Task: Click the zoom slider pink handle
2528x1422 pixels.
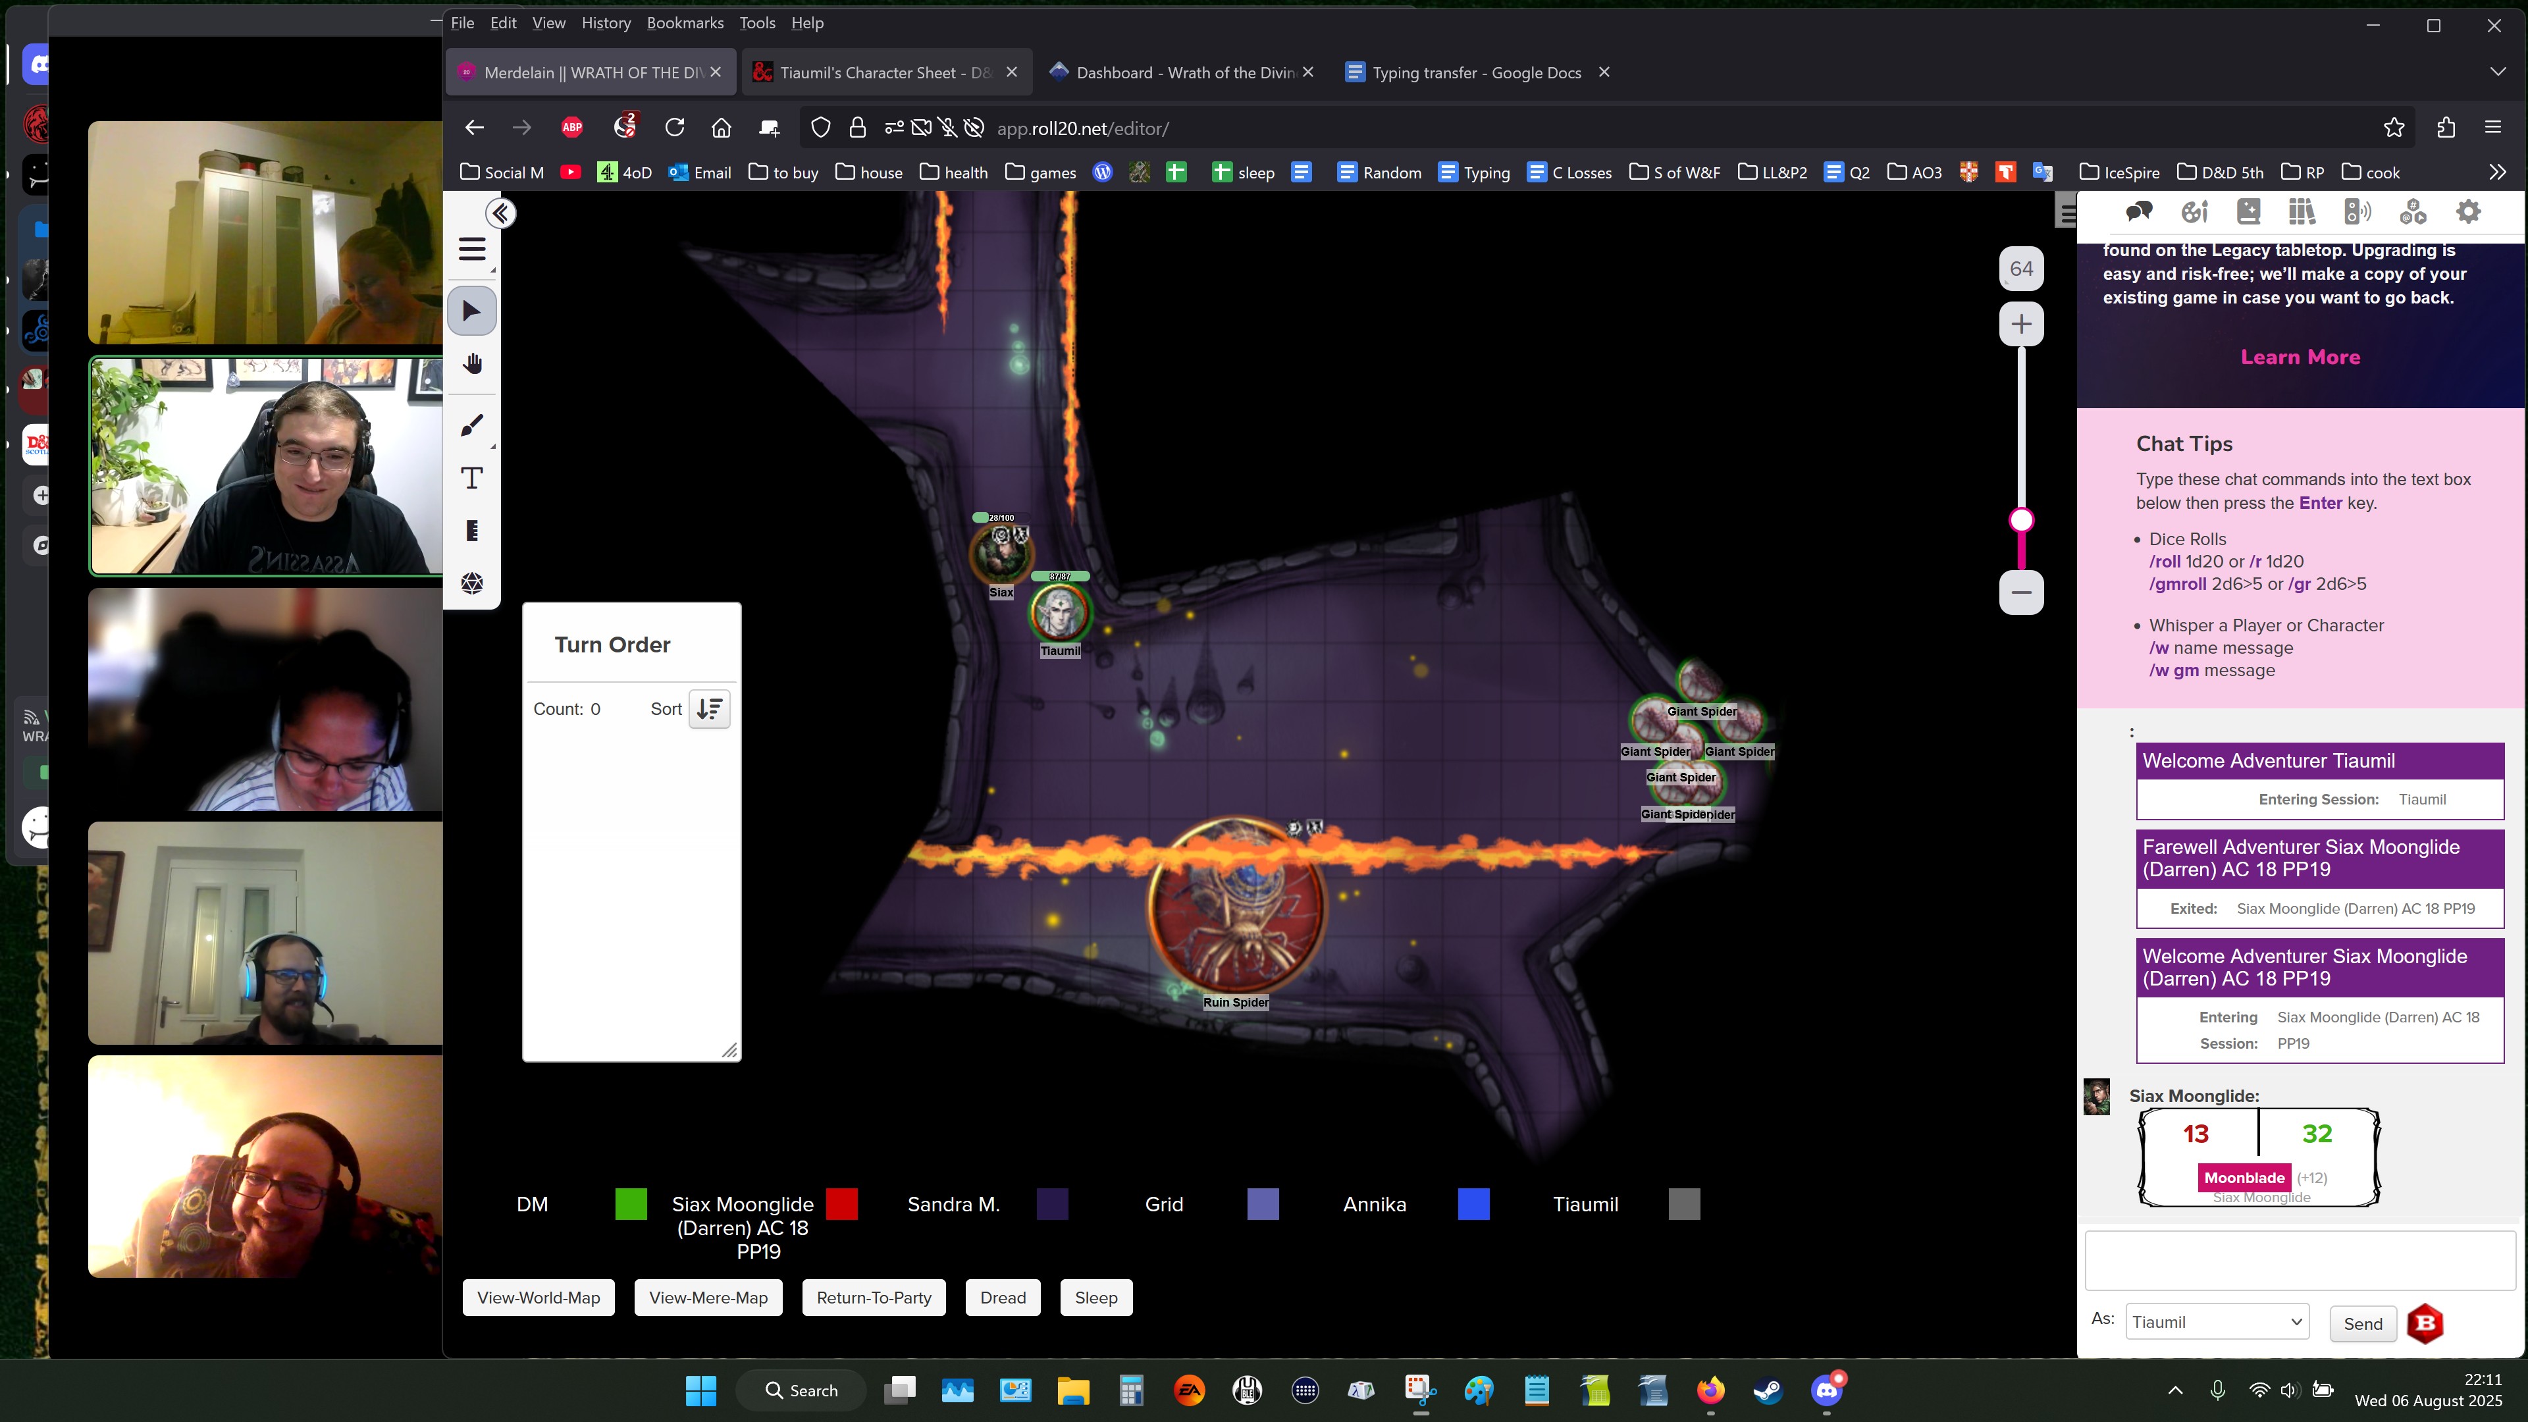Action: [x=2020, y=520]
